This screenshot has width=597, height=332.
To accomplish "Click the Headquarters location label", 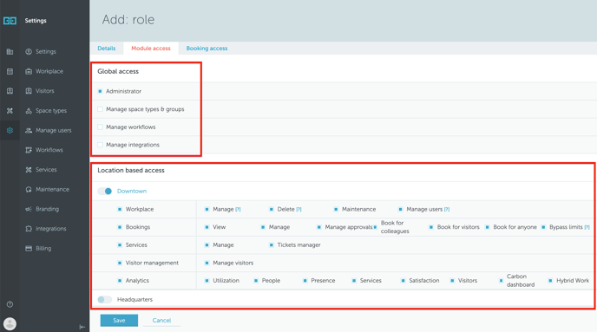I will click(134, 300).
